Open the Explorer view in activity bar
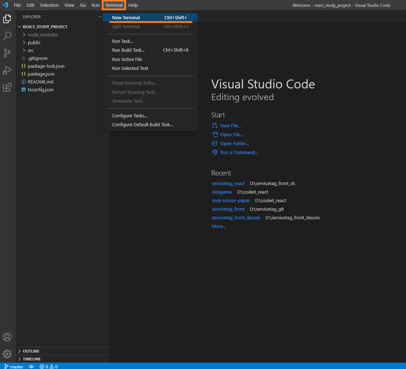Screen dimensions: 406x369 click(x=7, y=19)
